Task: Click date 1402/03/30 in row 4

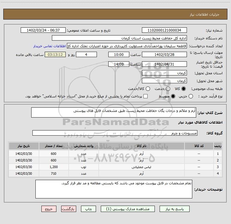Action: pyautogui.click(x=24, y=173)
